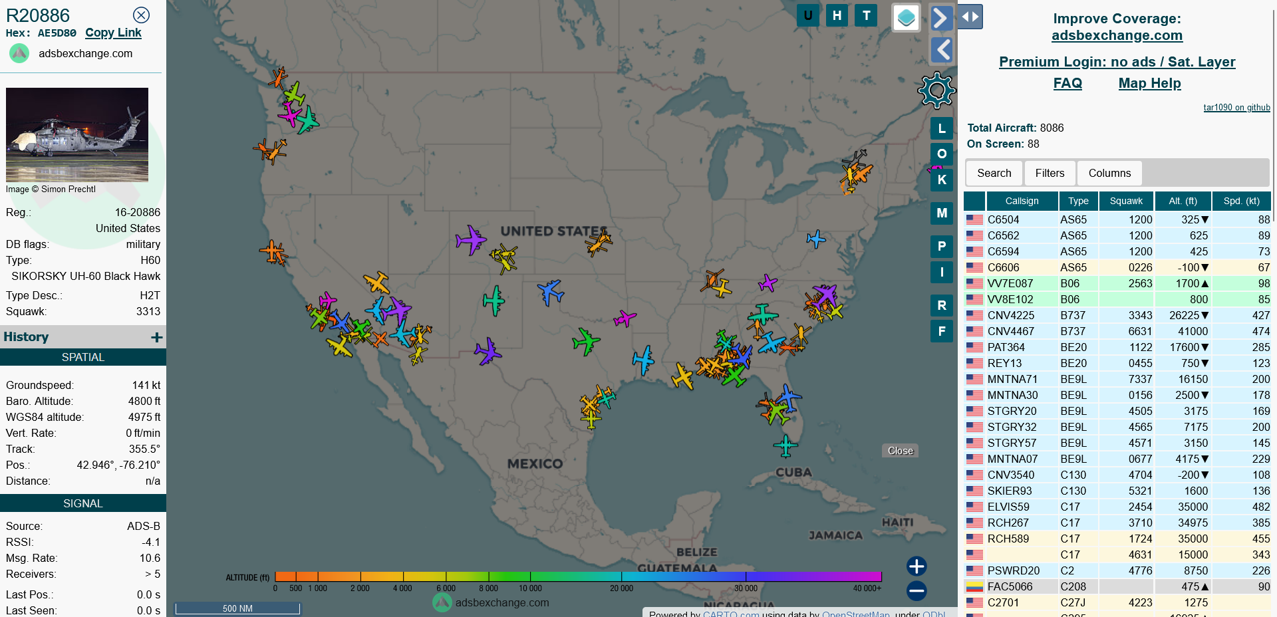
Task: Sort table by Type column
Action: pyautogui.click(x=1078, y=201)
